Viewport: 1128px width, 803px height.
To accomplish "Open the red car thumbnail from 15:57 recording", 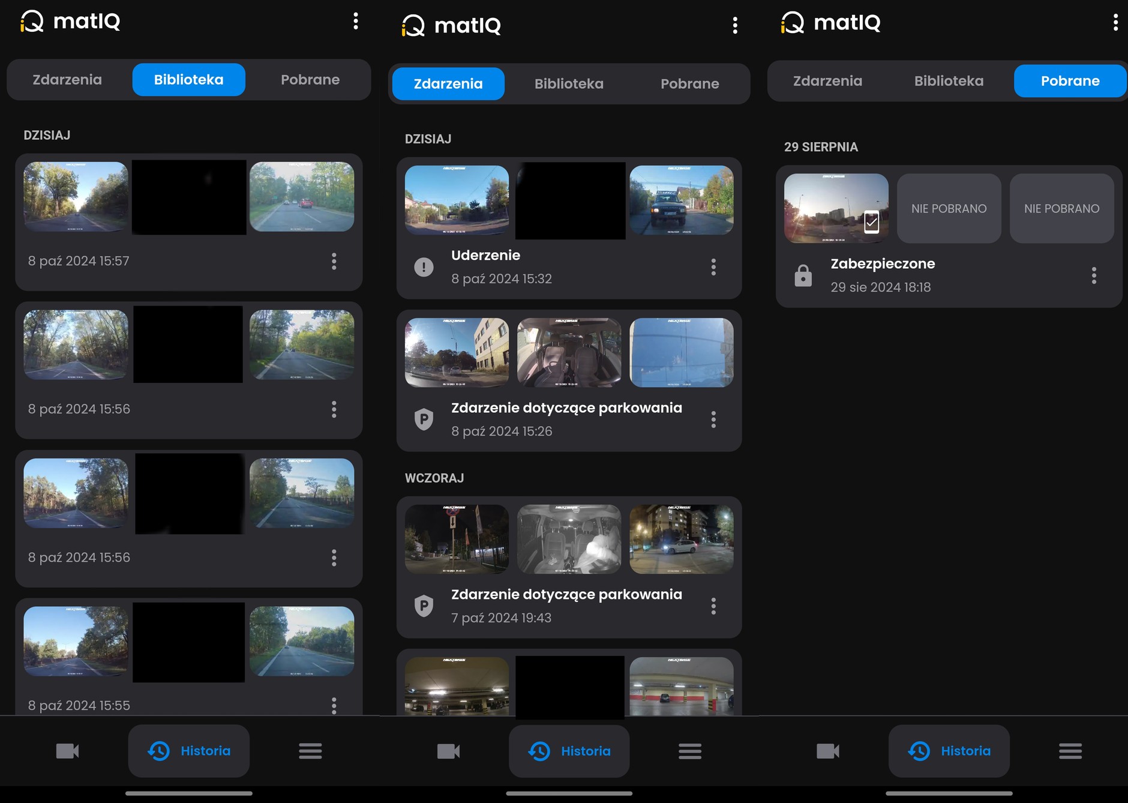I will (301, 196).
